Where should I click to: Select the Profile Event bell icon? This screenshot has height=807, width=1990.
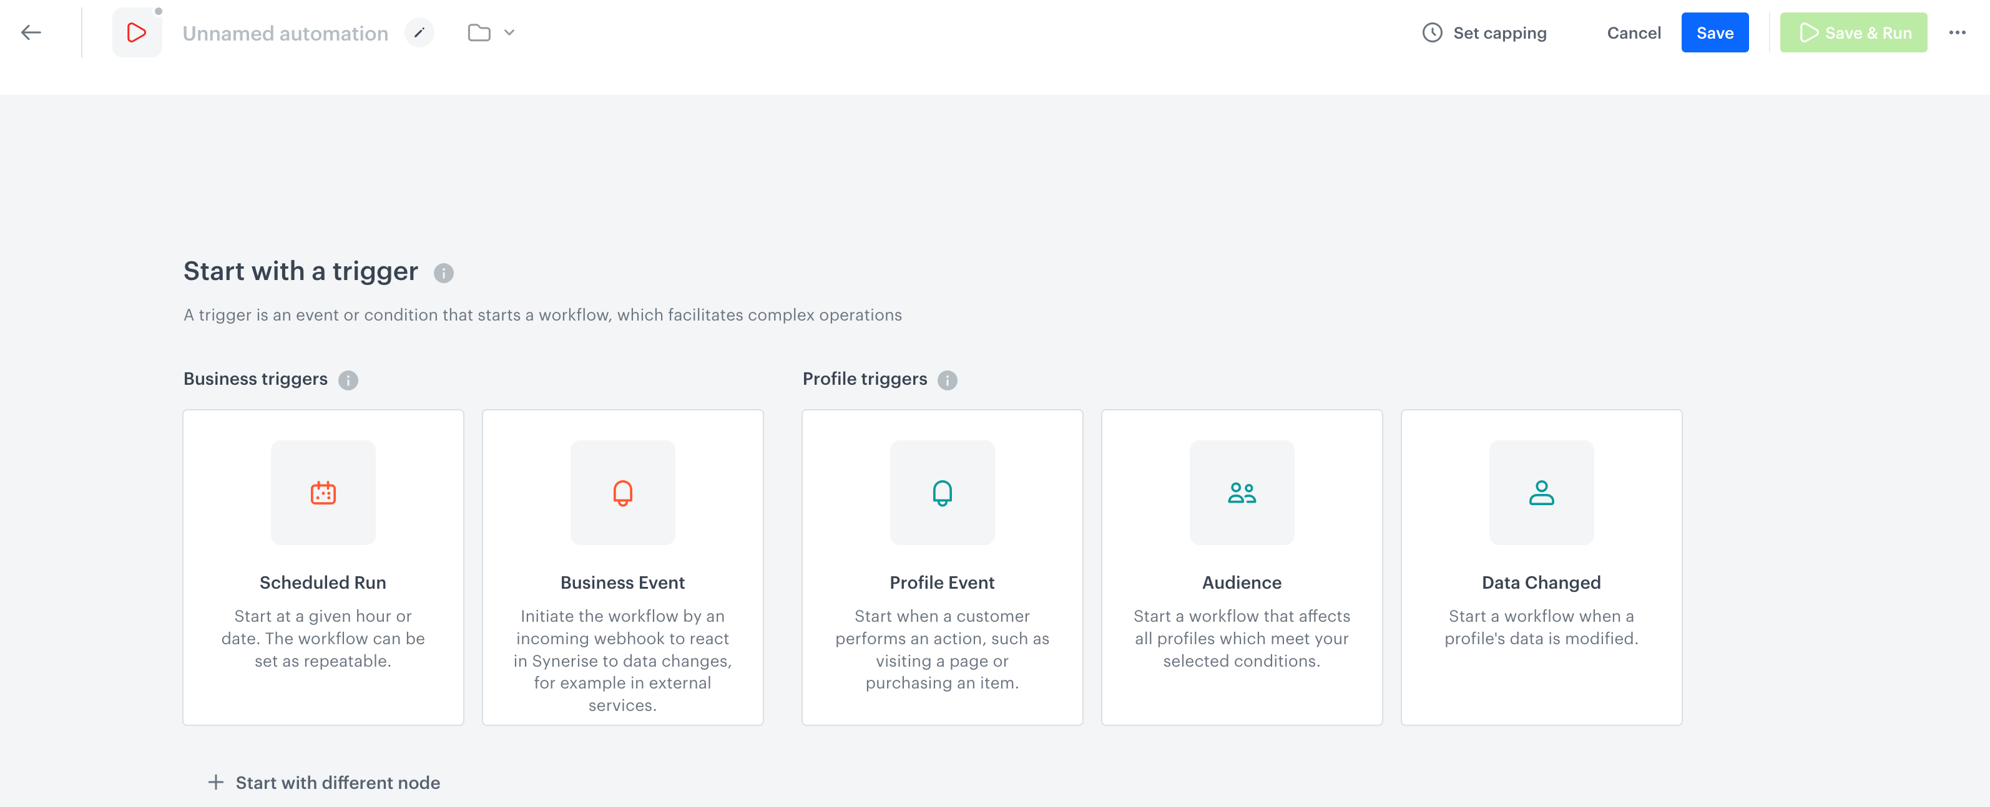(x=942, y=493)
